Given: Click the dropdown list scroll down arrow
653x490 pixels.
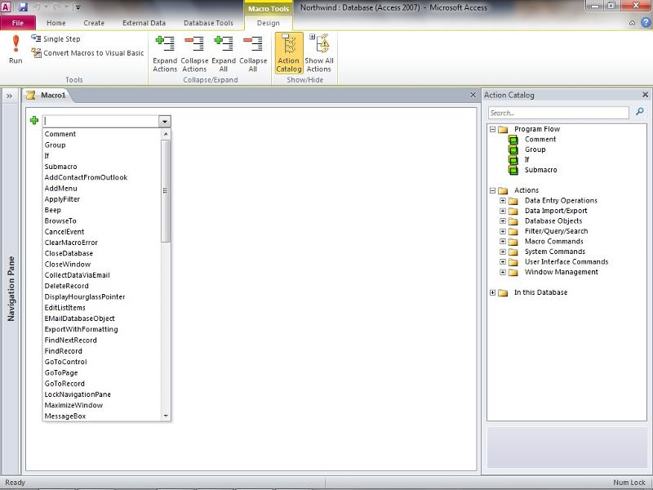Looking at the screenshot, I should (166, 416).
